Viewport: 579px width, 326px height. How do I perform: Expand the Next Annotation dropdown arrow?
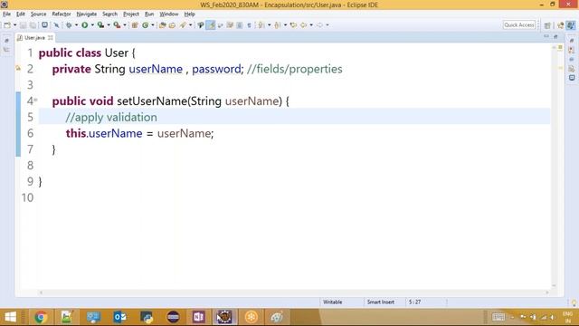pyautogui.click(x=269, y=25)
